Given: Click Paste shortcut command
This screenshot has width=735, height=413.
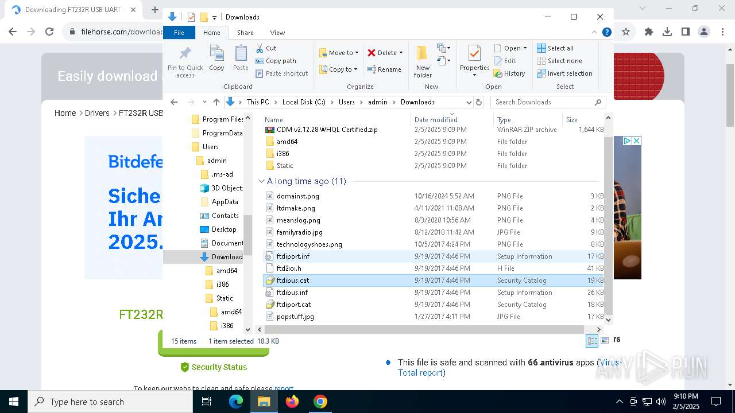Looking at the screenshot, I should 281,73.
